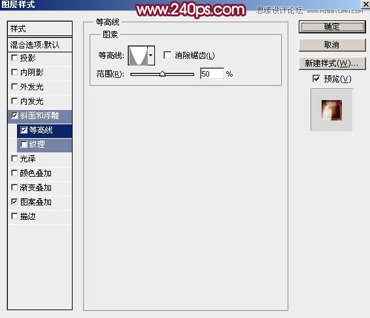
Task: Click the 取消 (Cancel) button
Action: click(x=332, y=44)
